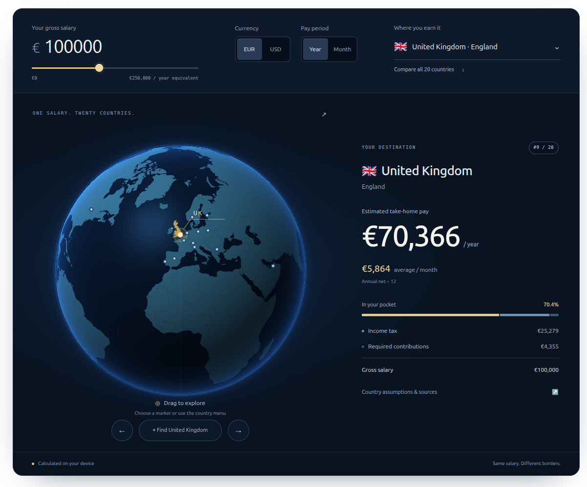Click the gross salary slider handle
Viewport: 587px width, 487px height.
pos(99,68)
